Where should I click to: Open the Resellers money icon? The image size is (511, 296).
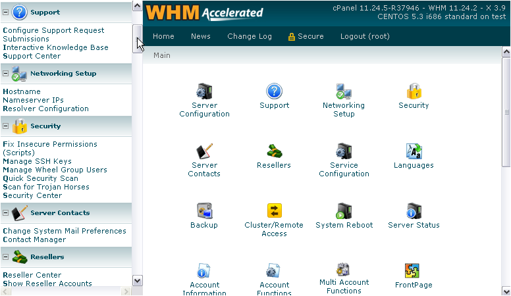274,151
